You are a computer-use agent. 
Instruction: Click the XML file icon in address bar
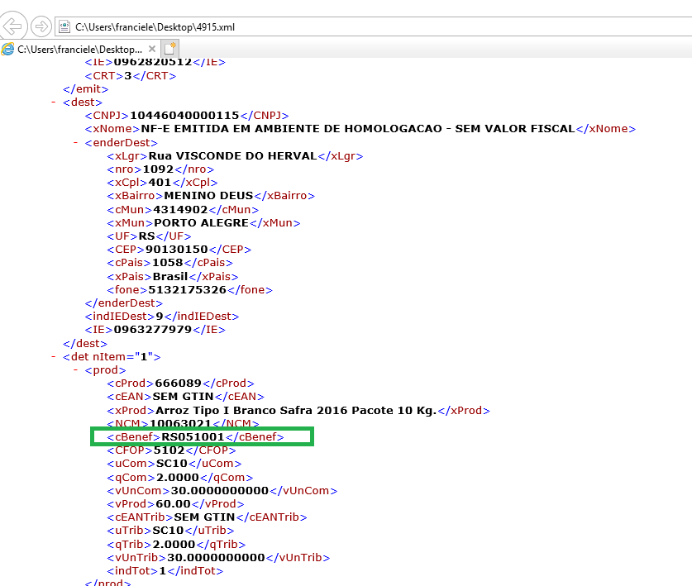pyautogui.click(x=64, y=27)
